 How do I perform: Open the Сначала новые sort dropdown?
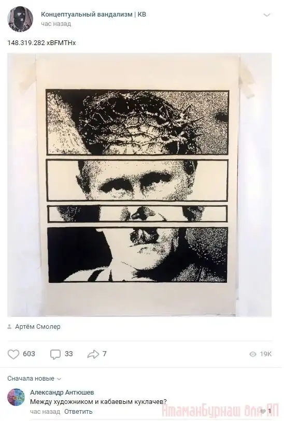pyautogui.click(x=34, y=379)
